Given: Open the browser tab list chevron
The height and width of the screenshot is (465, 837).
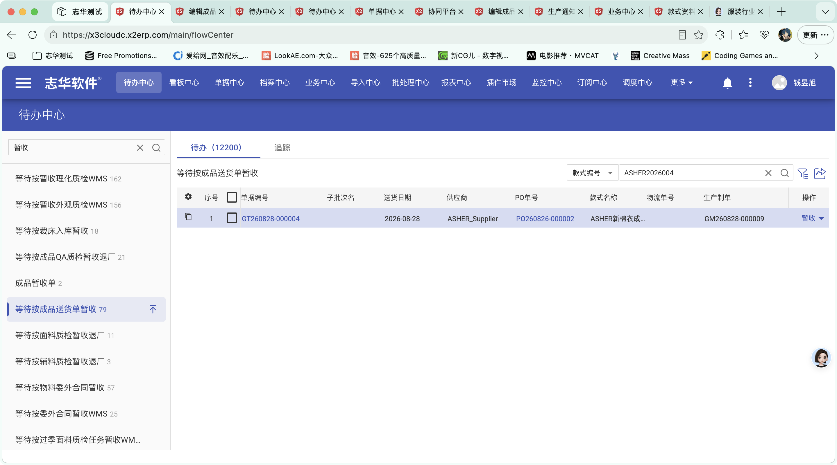Looking at the screenshot, I should pos(825,12).
